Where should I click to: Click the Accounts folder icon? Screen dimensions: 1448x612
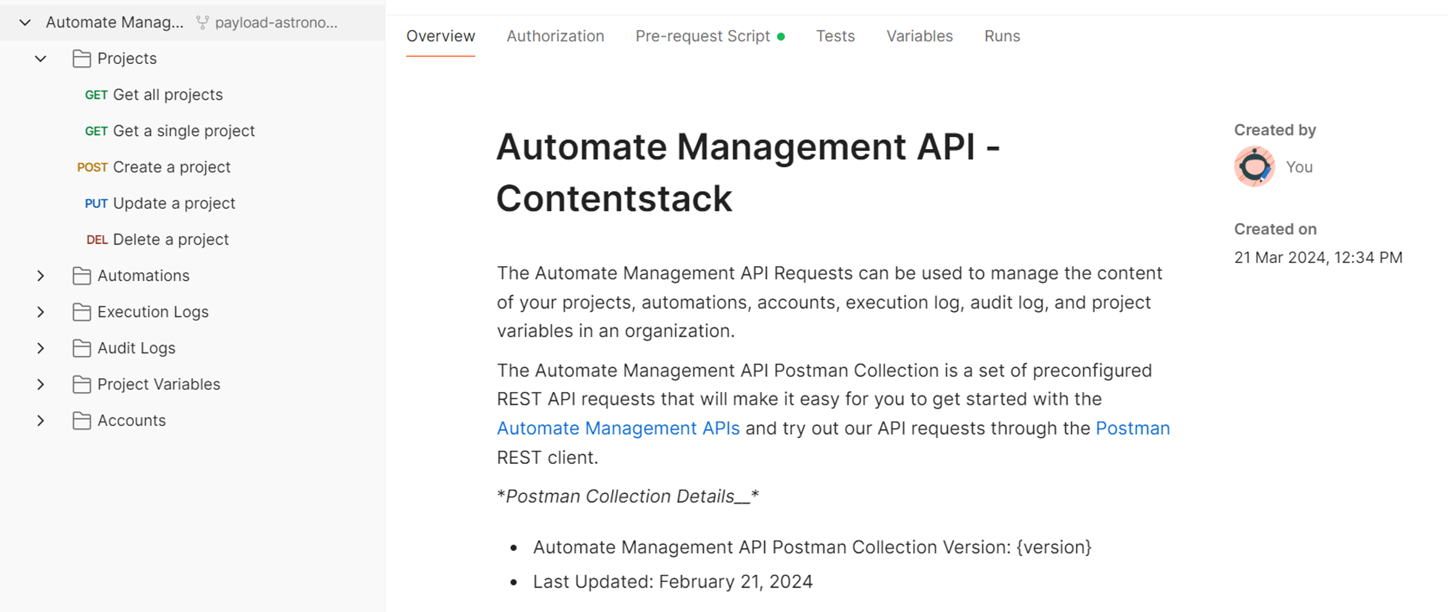81,421
